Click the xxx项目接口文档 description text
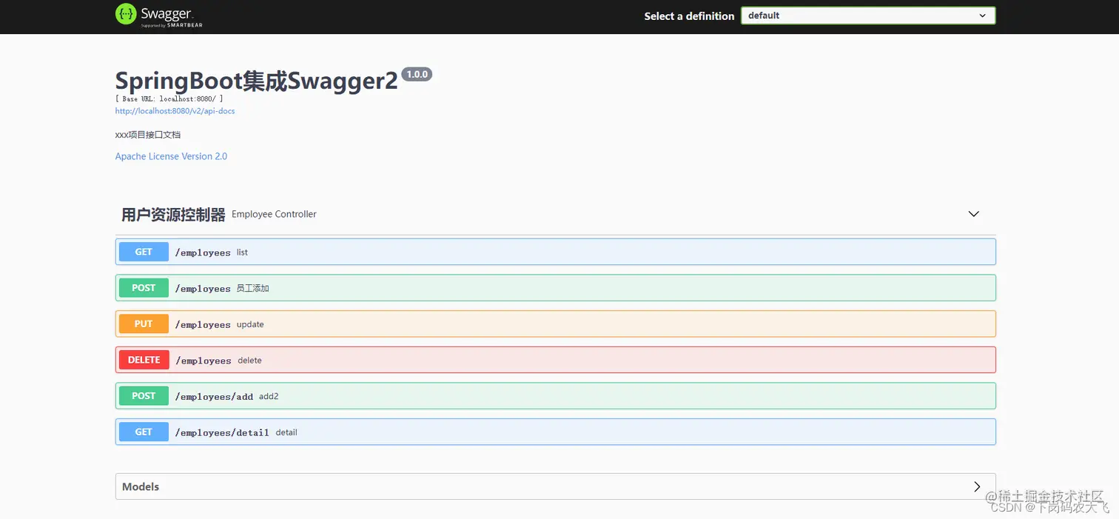 [148, 135]
